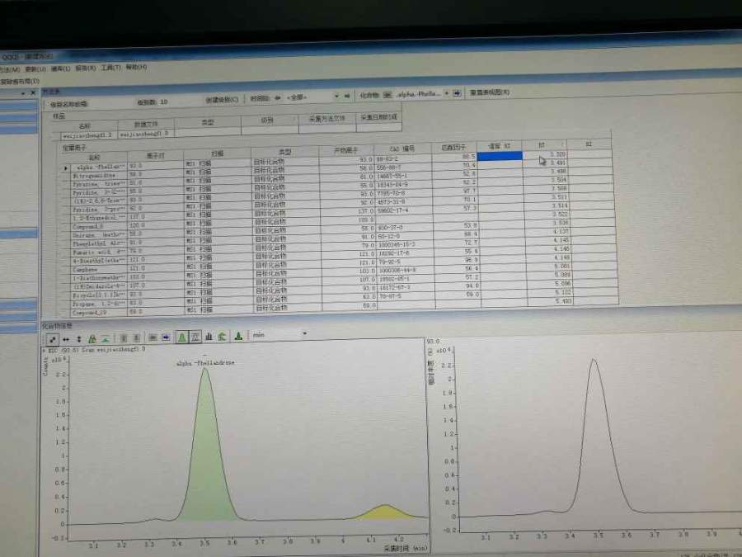Click the first gray icon after the flattened-peak icon

point(123,338)
